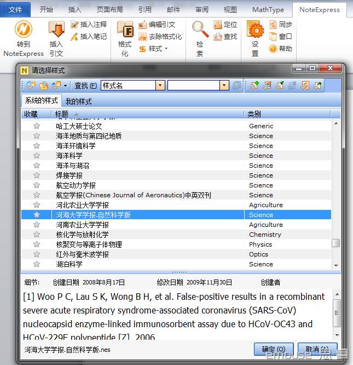Click the 取消 cancel button
The width and height of the screenshot is (353, 365).
click(317, 349)
